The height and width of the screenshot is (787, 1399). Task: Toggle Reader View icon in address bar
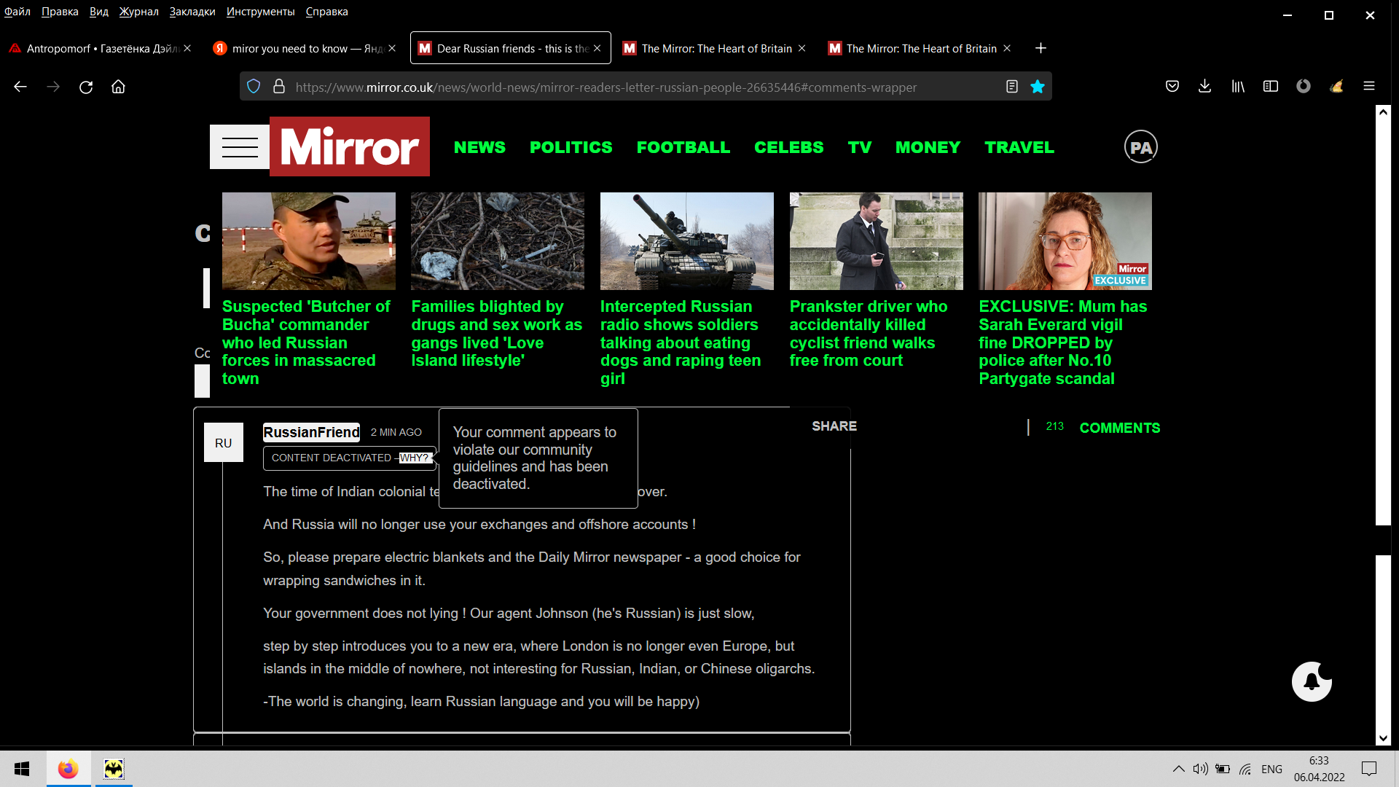point(1011,87)
